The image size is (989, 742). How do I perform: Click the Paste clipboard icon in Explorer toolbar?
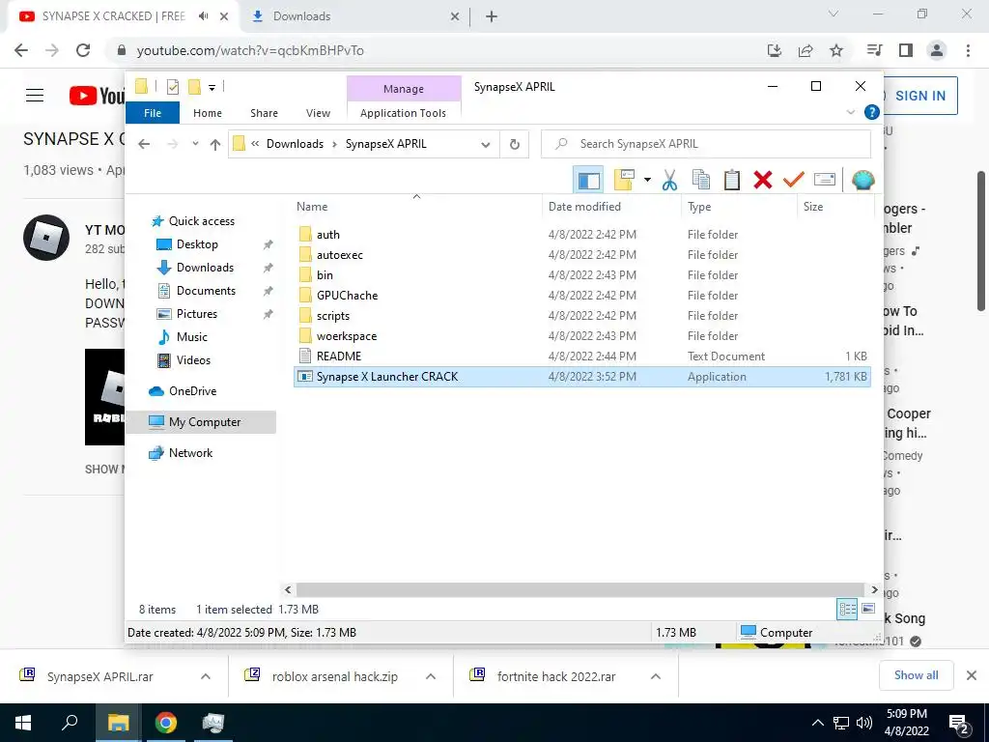click(732, 181)
